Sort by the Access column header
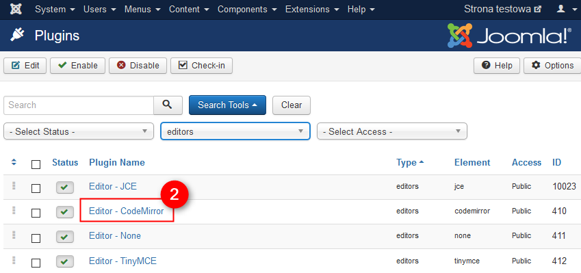This screenshot has width=581, height=273. click(x=526, y=163)
